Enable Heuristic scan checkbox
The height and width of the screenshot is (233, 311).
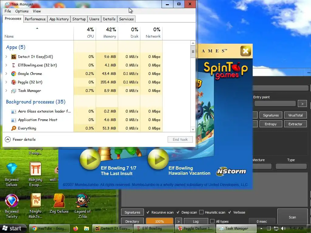point(201,212)
